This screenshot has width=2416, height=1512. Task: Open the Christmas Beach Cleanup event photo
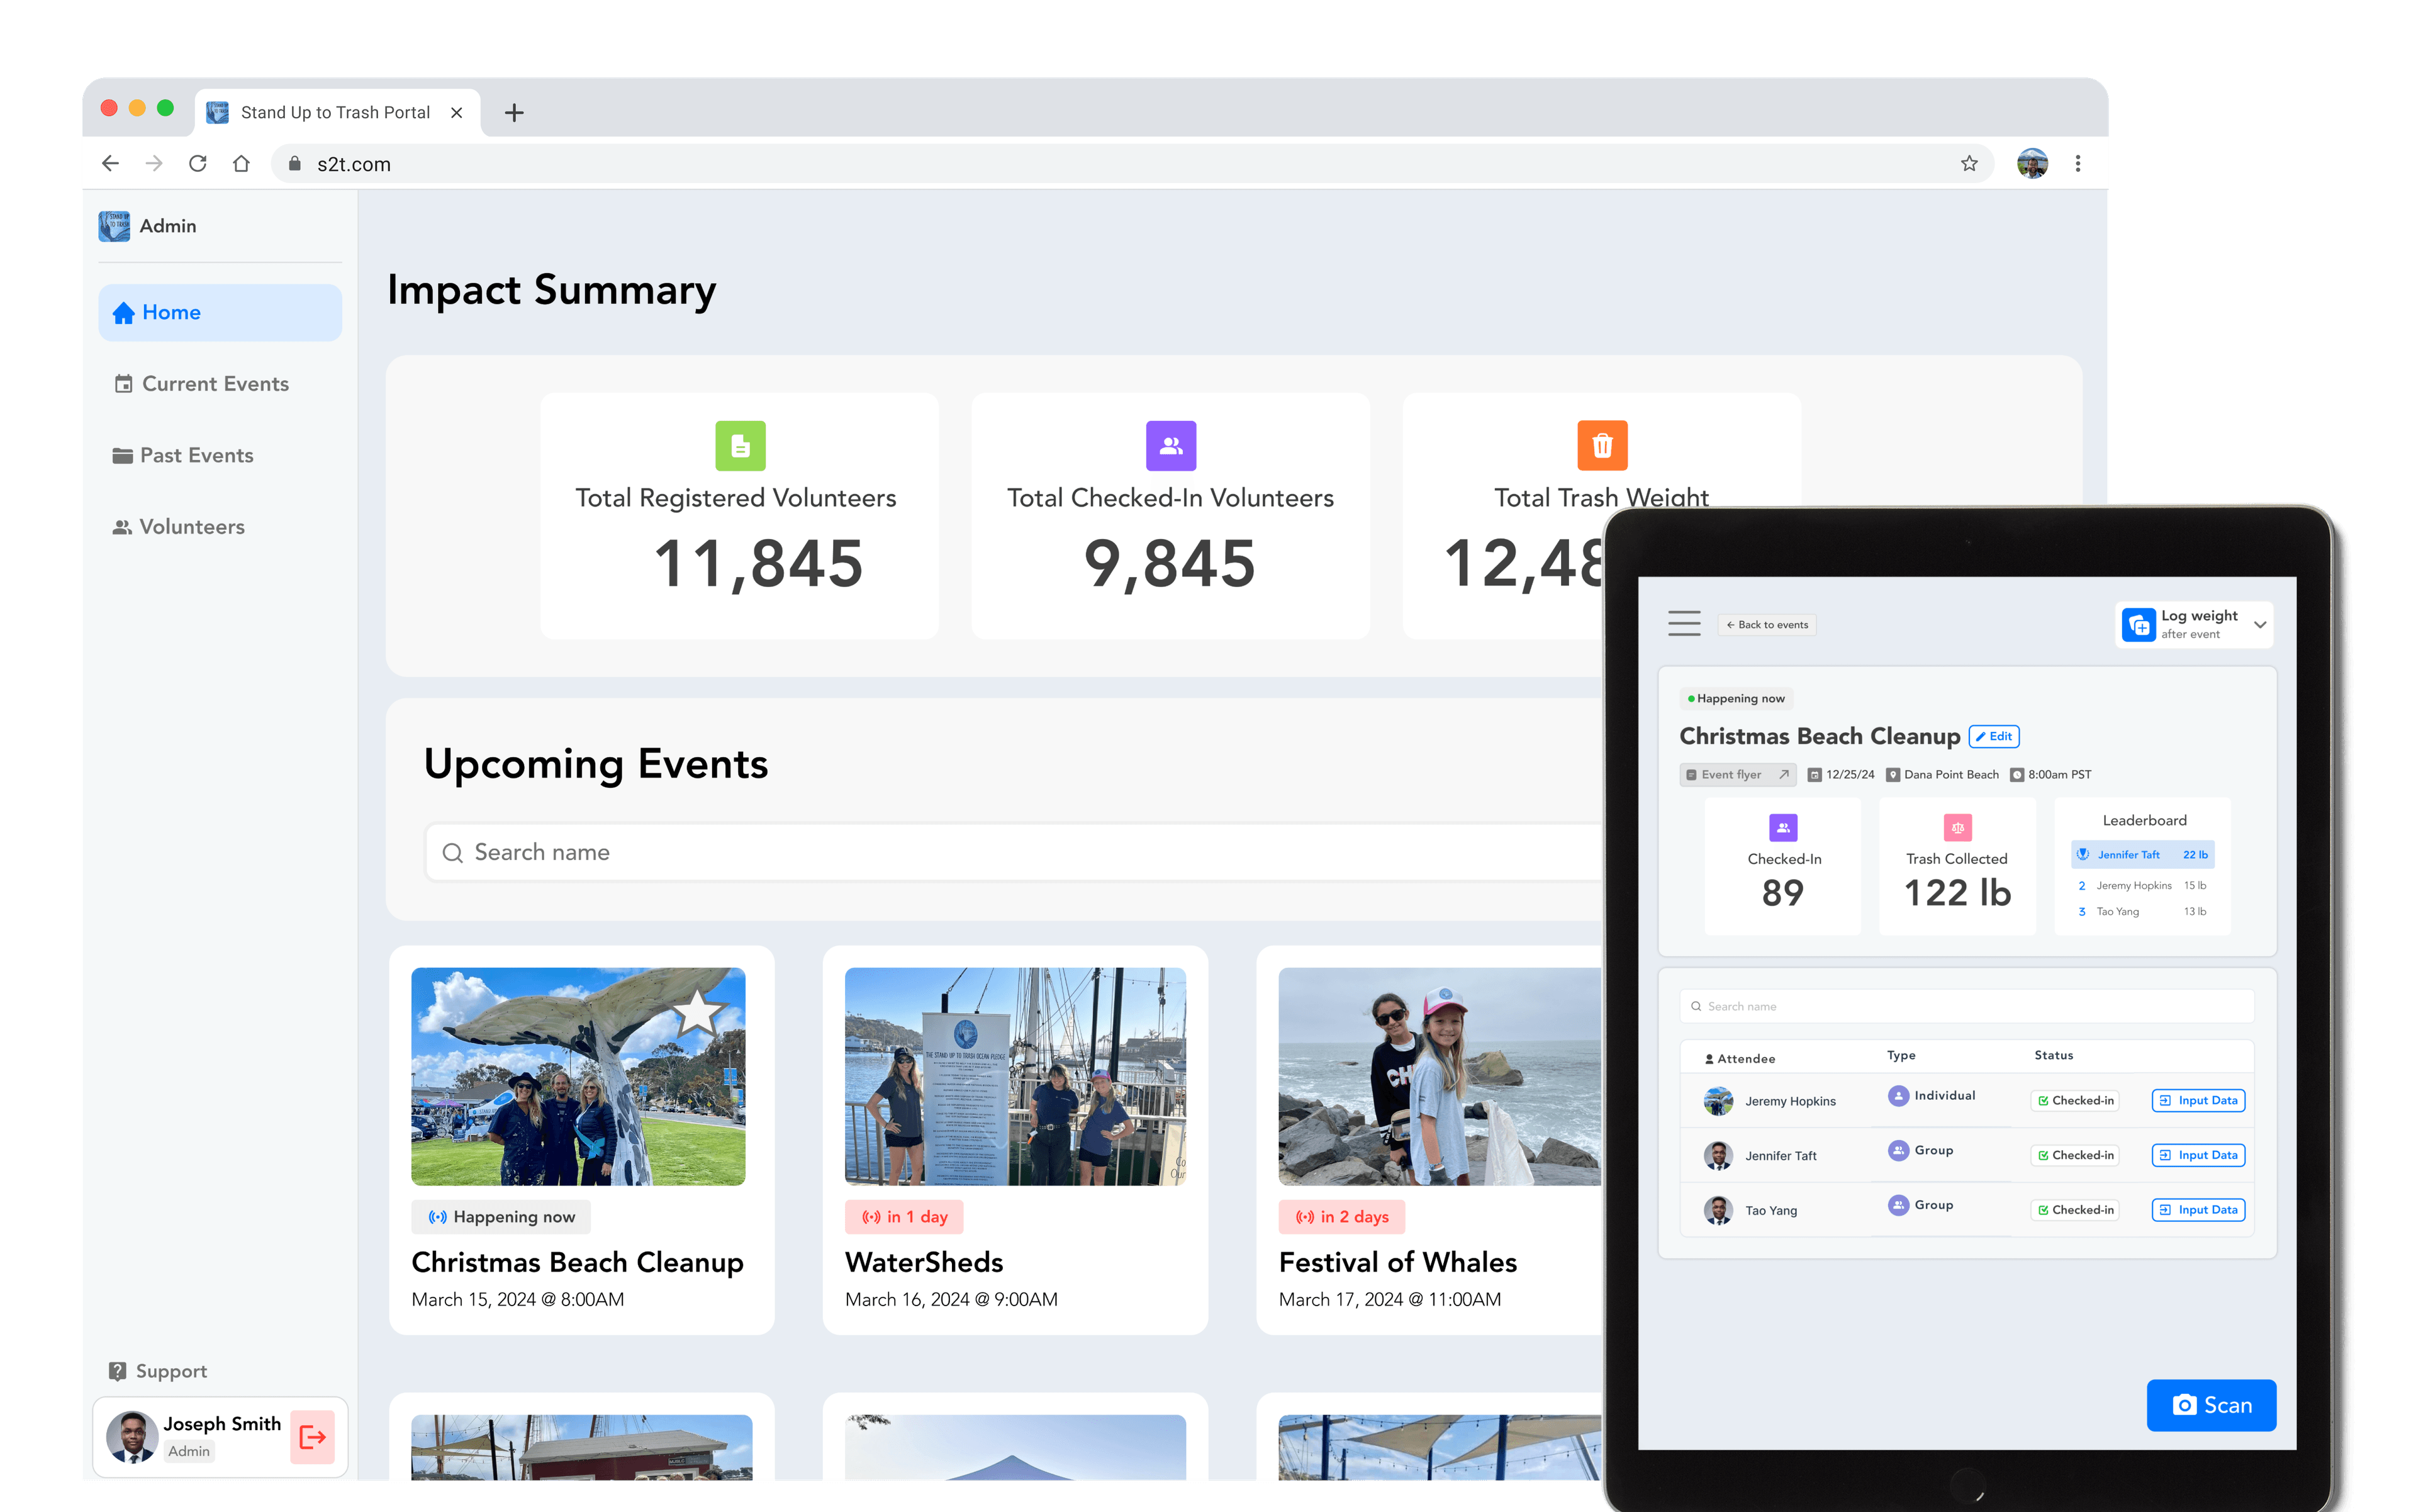pyautogui.click(x=578, y=1076)
